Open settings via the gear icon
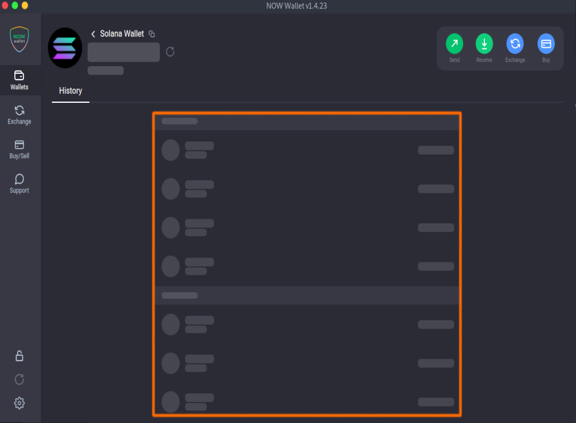Screen dimensions: 576x423 19,403
